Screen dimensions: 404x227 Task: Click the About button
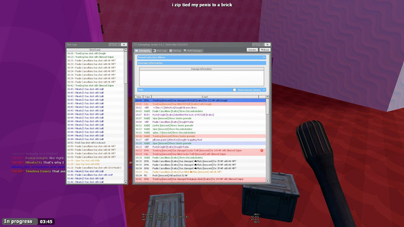[264, 50]
